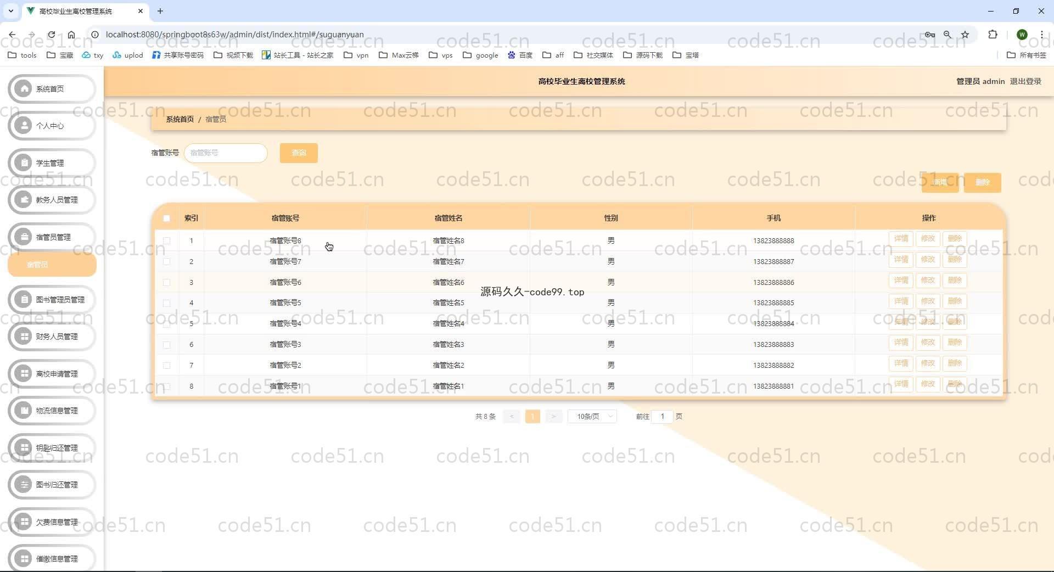Click the 系统首页 breadcrumb link
The height and width of the screenshot is (572, 1054).
click(180, 119)
